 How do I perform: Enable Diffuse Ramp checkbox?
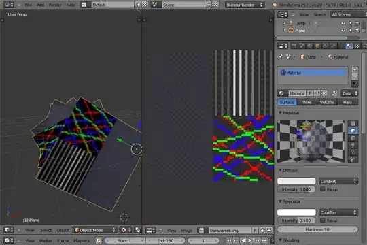click(323, 189)
